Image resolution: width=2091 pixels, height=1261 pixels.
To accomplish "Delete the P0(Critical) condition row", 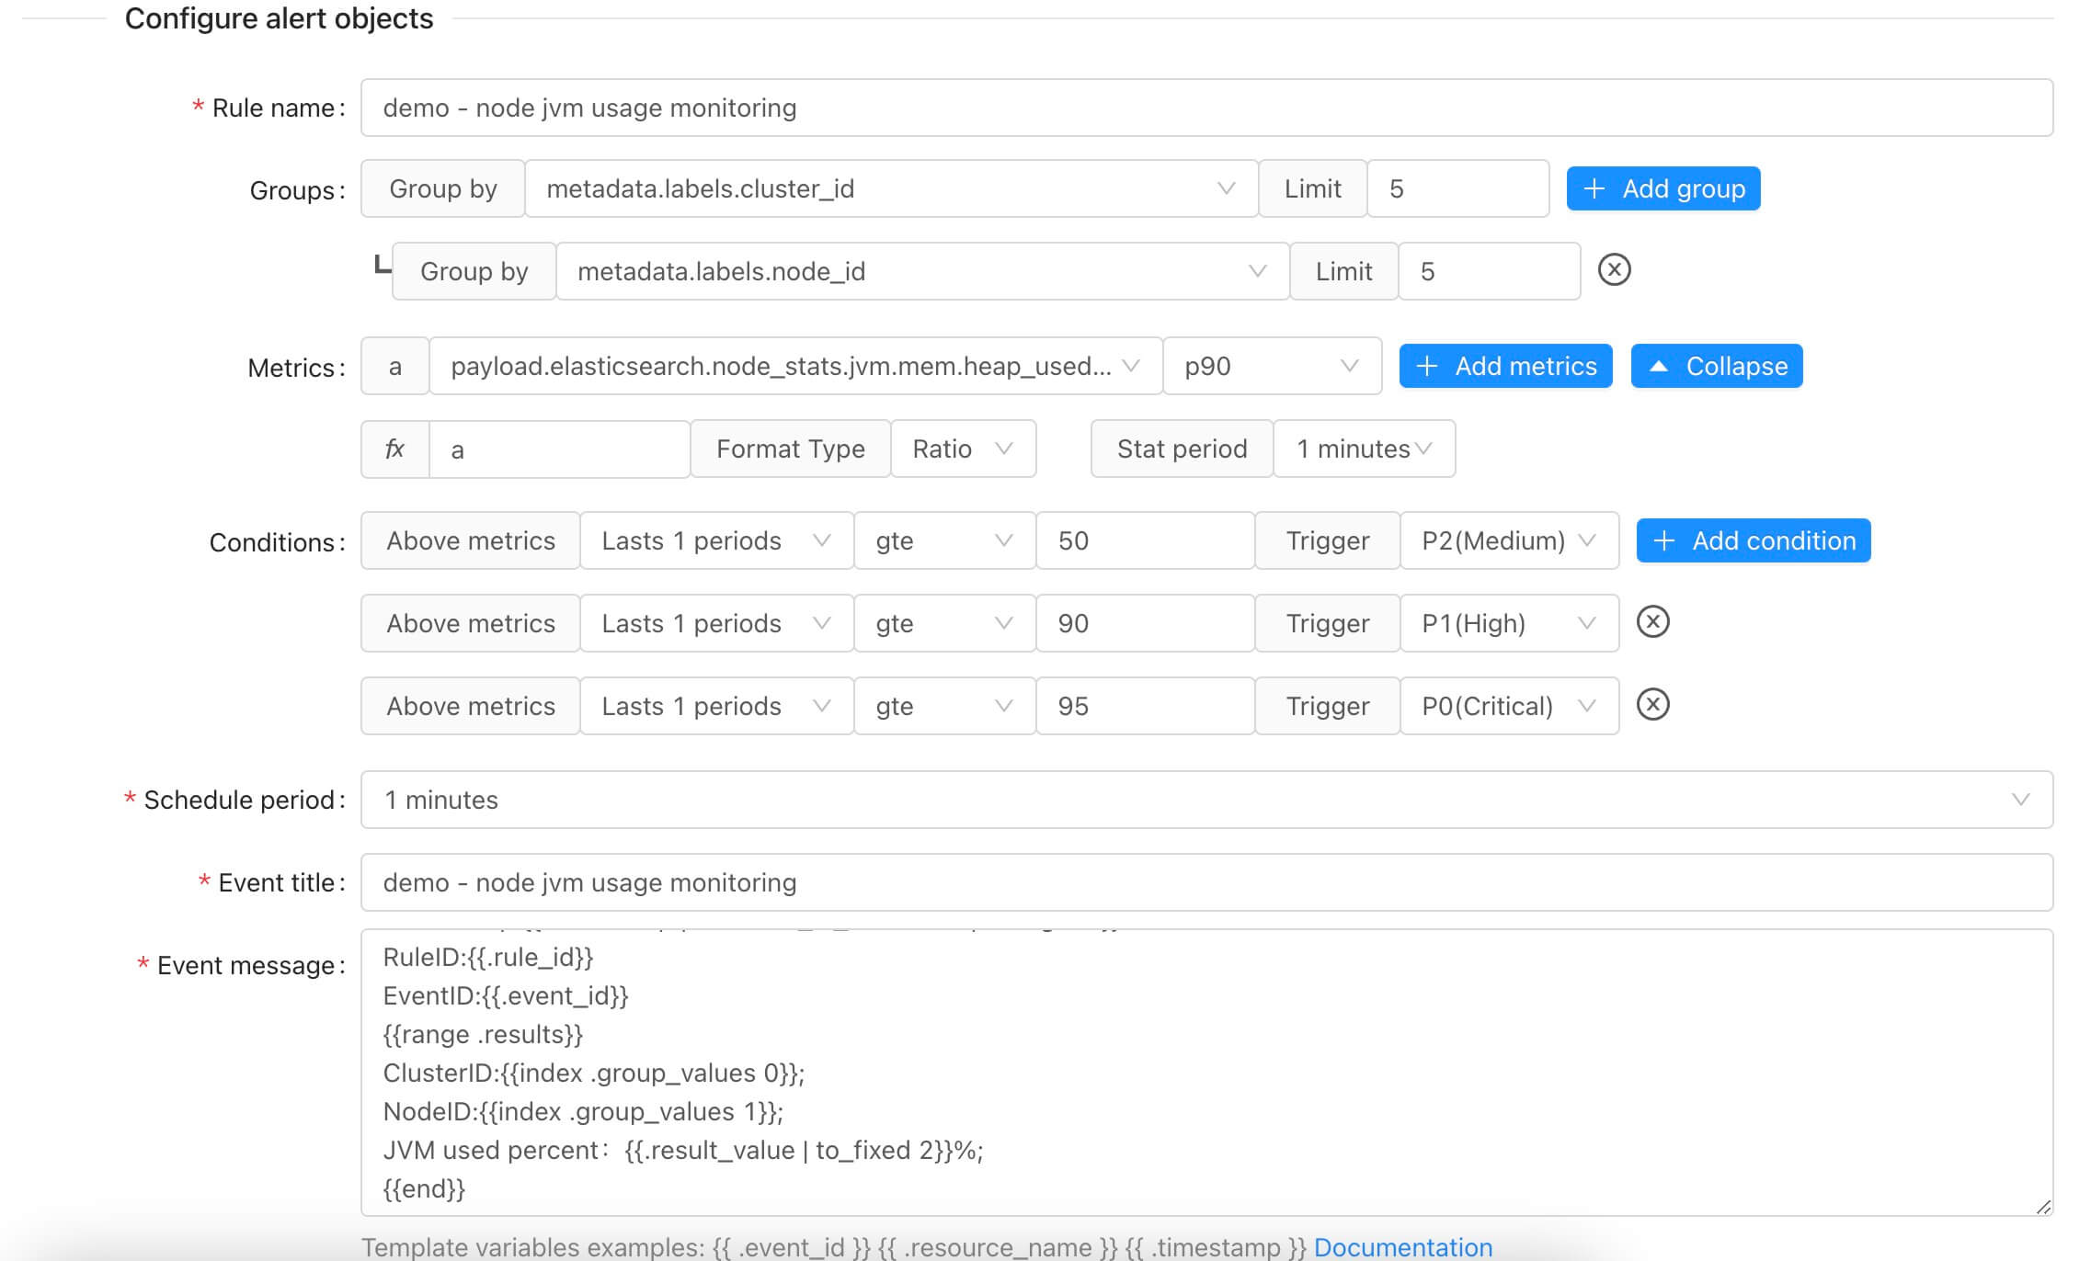I will (1652, 705).
